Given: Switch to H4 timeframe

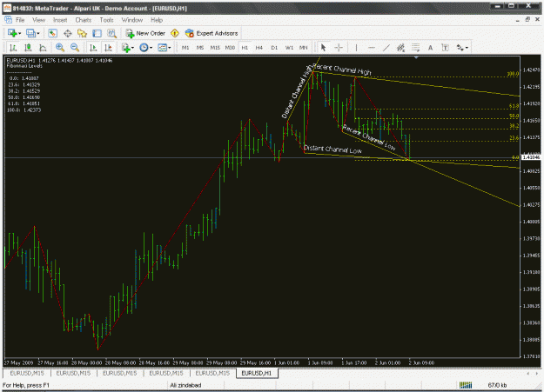Looking at the screenshot, I should tap(259, 48).
